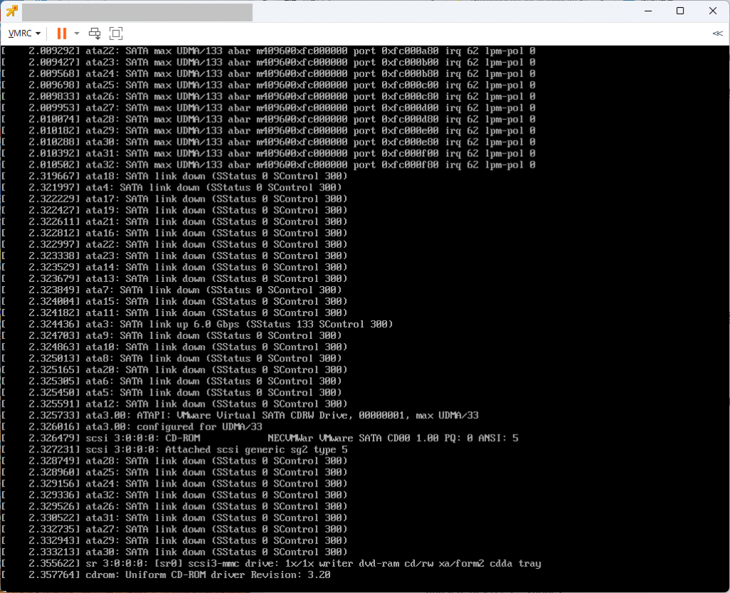730x593 pixels.
Task: Select the ata24 line with port 0xfc000b80
Action: [x=269, y=74]
